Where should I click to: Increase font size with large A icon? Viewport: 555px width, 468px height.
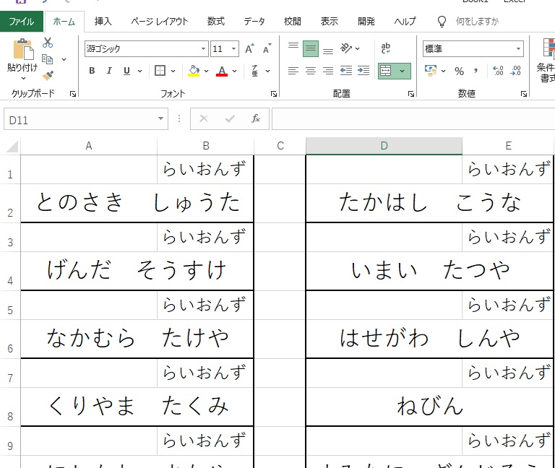[x=249, y=48]
